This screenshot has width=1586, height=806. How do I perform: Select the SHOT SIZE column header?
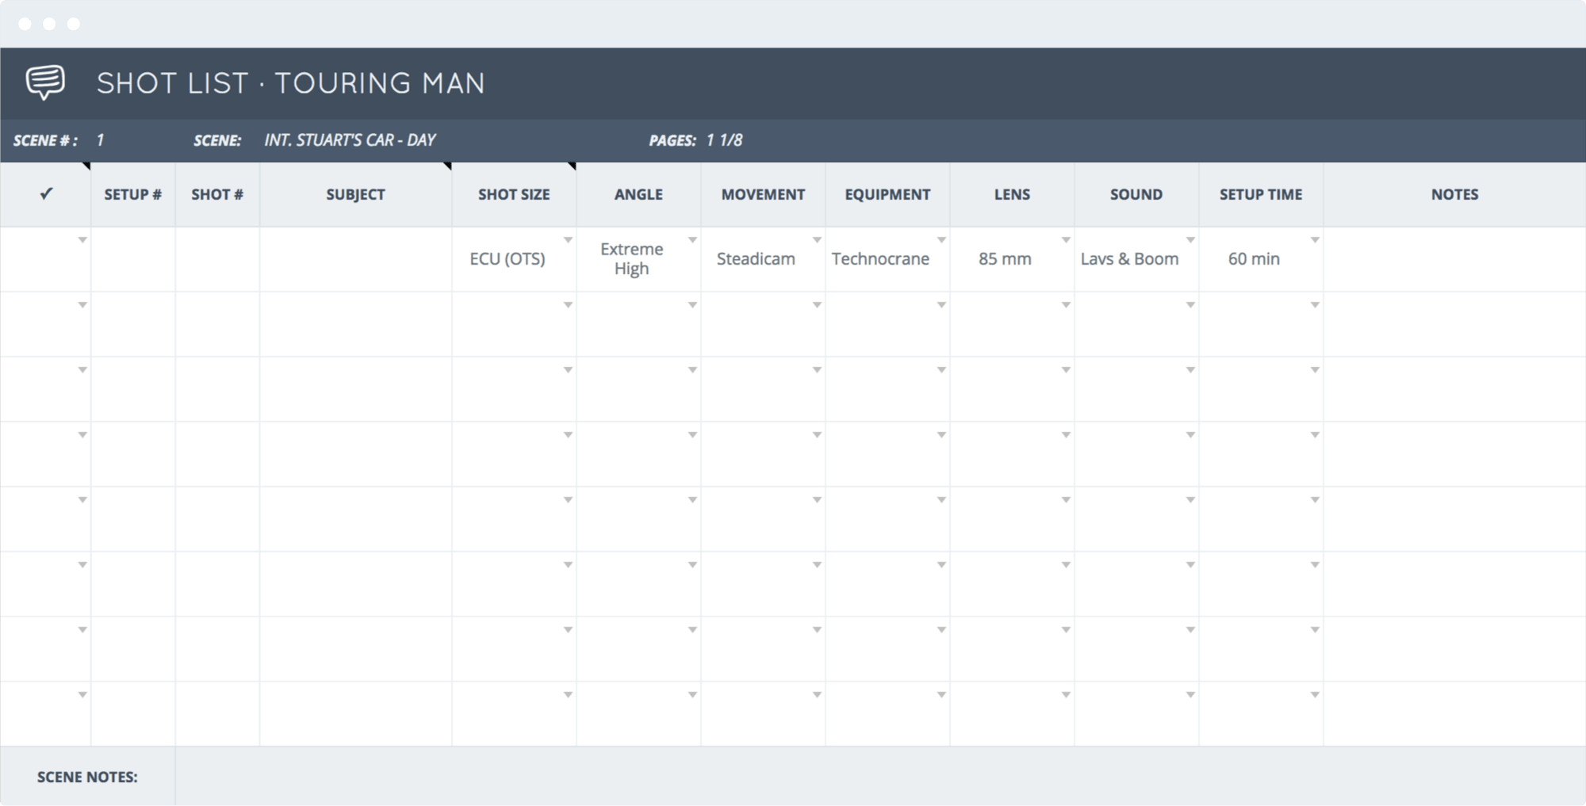pos(514,194)
